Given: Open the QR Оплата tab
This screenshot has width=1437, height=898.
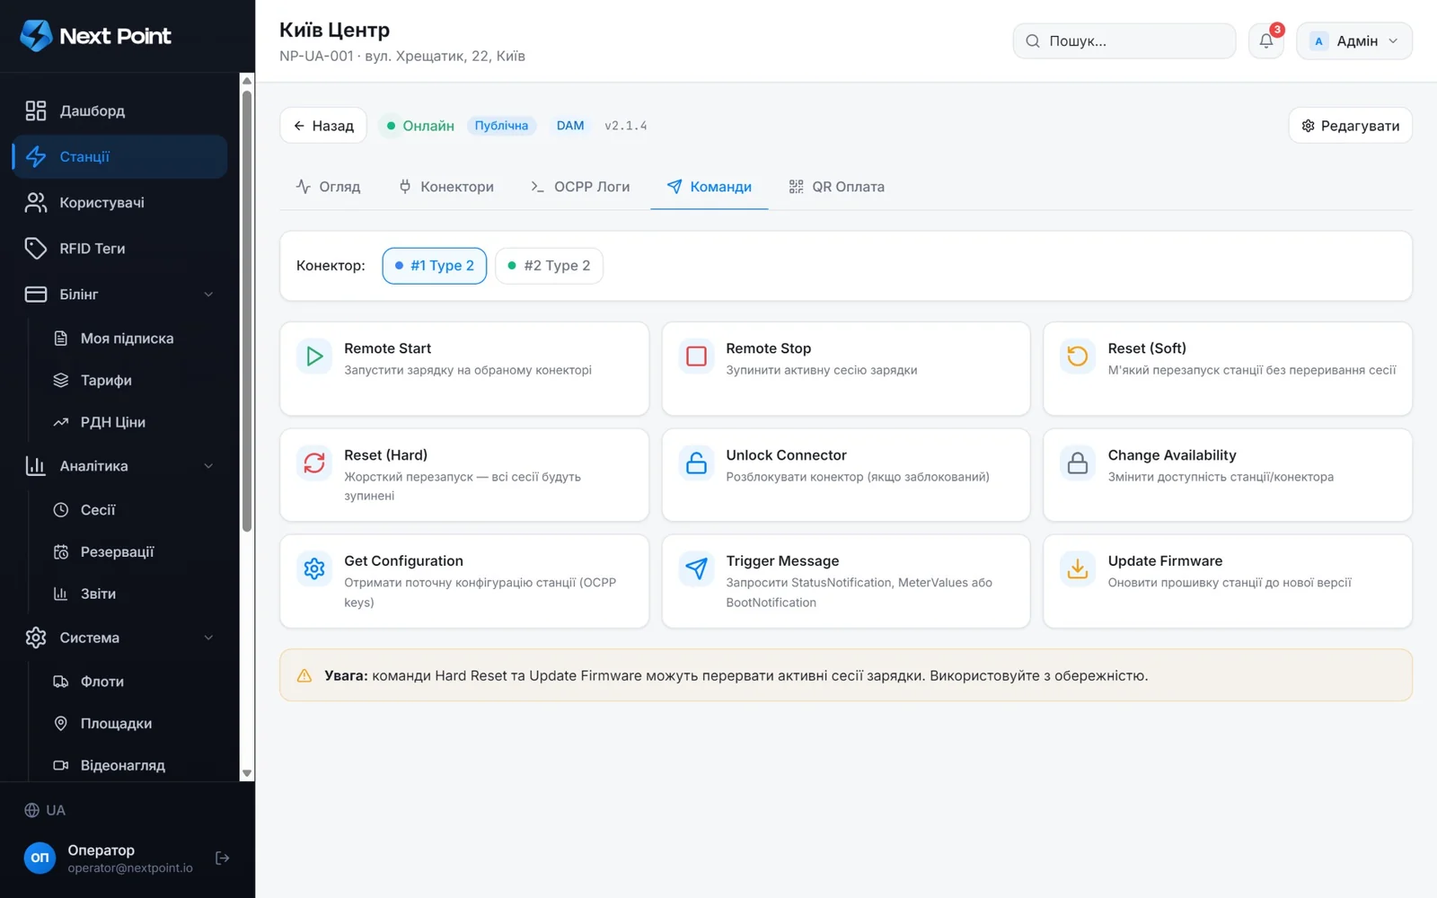Looking at the screenshot, I should pos(837,187).
